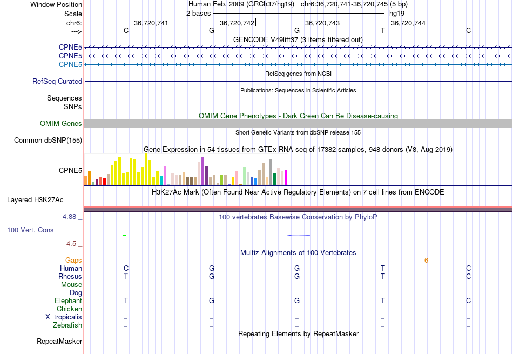
Task: Click position label 36,720,741
Action: tap(151, 23)
